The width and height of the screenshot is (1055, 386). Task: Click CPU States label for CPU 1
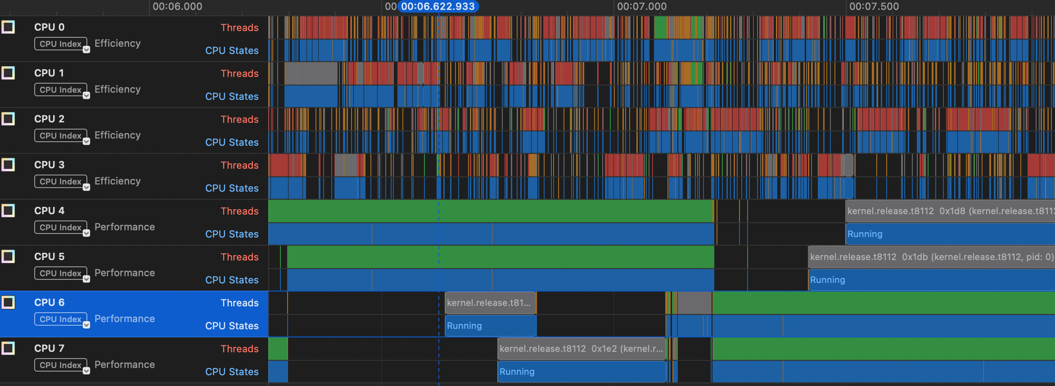click(x=232, y=96)
